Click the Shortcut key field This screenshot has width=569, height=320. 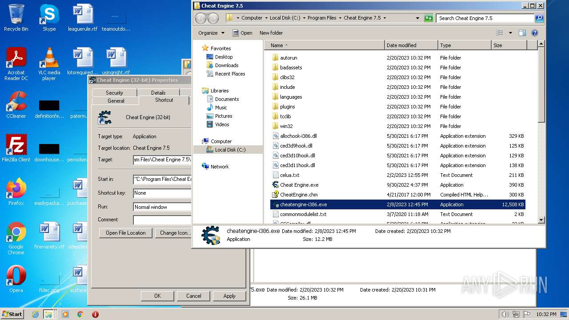pos(162,193)
